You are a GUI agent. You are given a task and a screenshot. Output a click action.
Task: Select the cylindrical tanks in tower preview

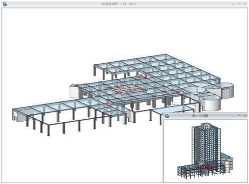click(228, 163)
